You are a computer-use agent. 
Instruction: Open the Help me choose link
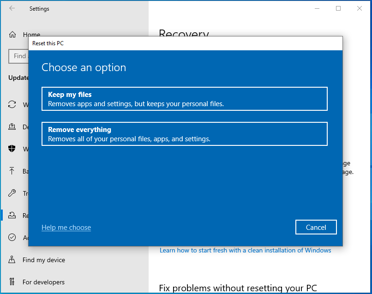(x=66, y=228)
